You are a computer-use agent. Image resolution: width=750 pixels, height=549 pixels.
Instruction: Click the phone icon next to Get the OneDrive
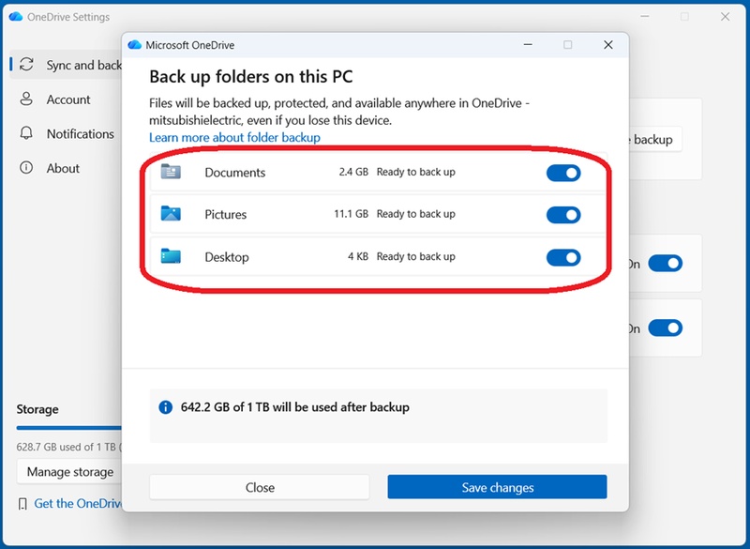click(22, 504)
